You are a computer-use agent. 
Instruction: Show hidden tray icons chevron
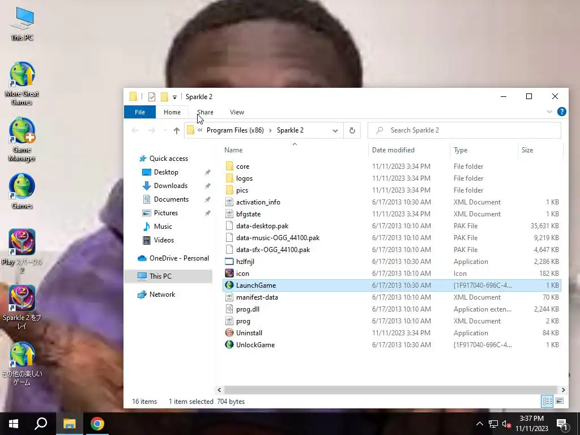coord(479,424)
